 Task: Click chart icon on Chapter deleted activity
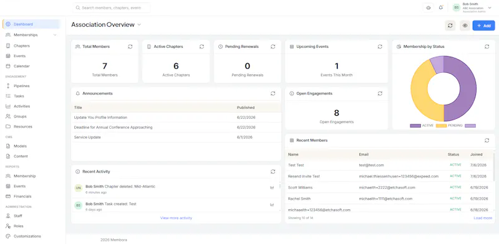click(272, 188)
